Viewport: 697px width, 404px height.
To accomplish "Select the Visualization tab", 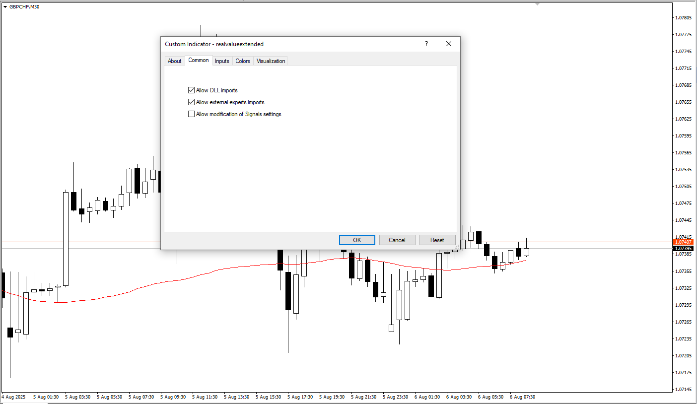I will coord(271,61).
